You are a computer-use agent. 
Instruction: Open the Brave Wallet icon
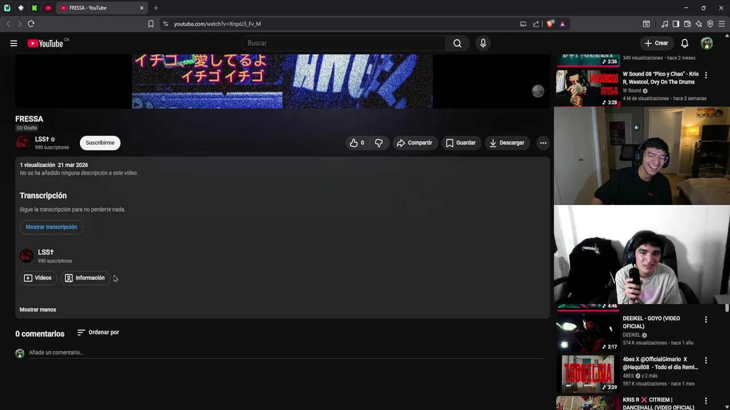pos(687,24)
